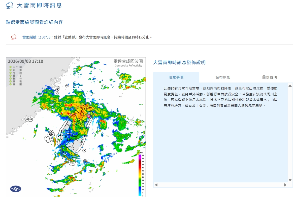
Task: Open thunderstorm number 雷雨編號 1150733 link
Action: click(36, 37)
